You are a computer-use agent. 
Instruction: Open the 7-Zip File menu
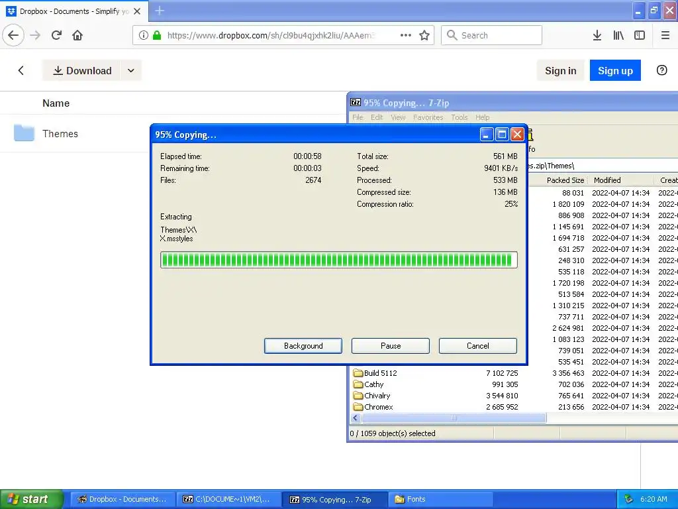tap(358, 117)
